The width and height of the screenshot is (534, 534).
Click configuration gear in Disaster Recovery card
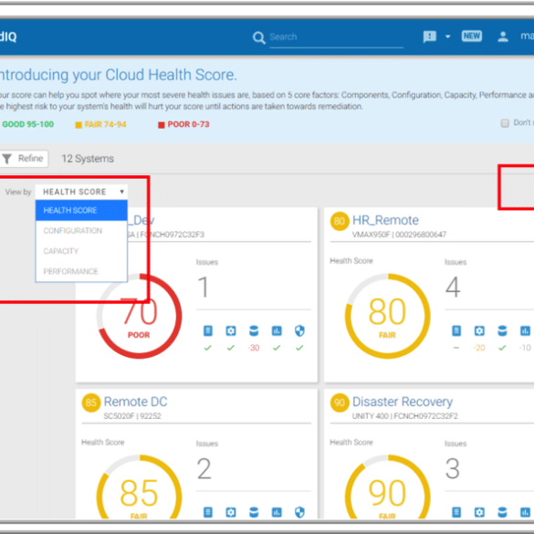pos(479,512)
